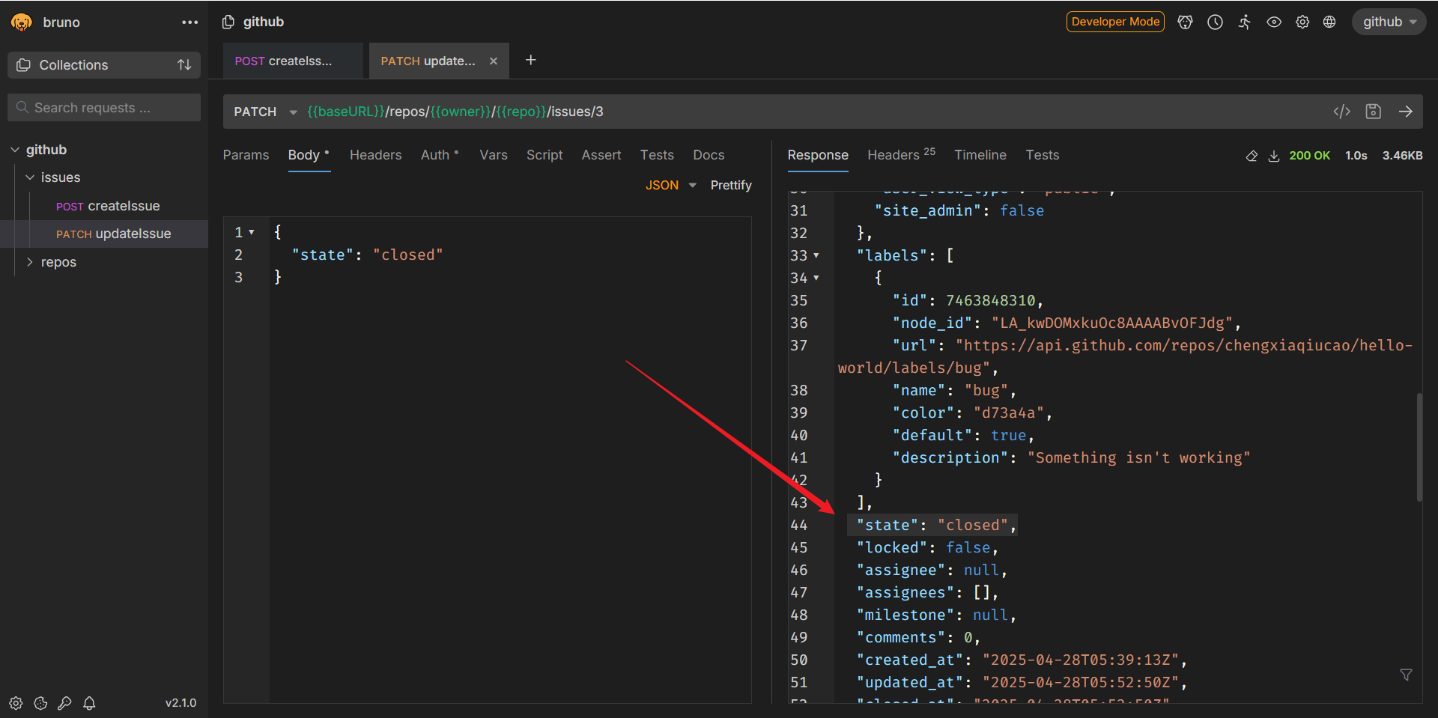
Task: Click the globe global environments icon
Action: pos(1329,22)
